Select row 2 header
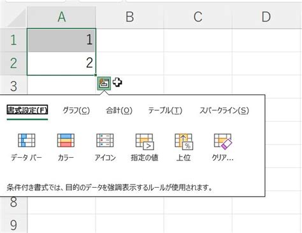 [13, 63]
